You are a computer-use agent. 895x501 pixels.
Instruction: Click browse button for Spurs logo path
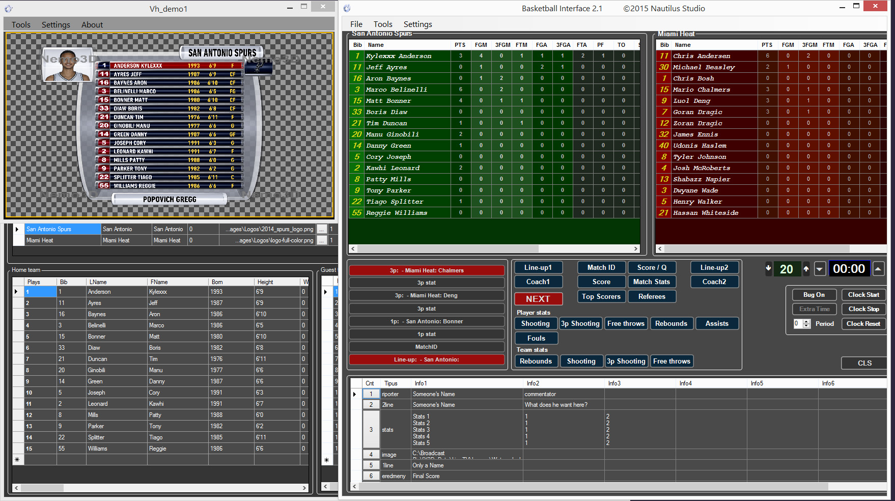point(322,229)
